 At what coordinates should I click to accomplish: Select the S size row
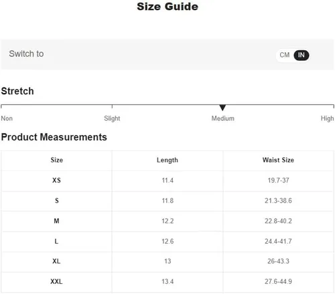click(167, 201)
